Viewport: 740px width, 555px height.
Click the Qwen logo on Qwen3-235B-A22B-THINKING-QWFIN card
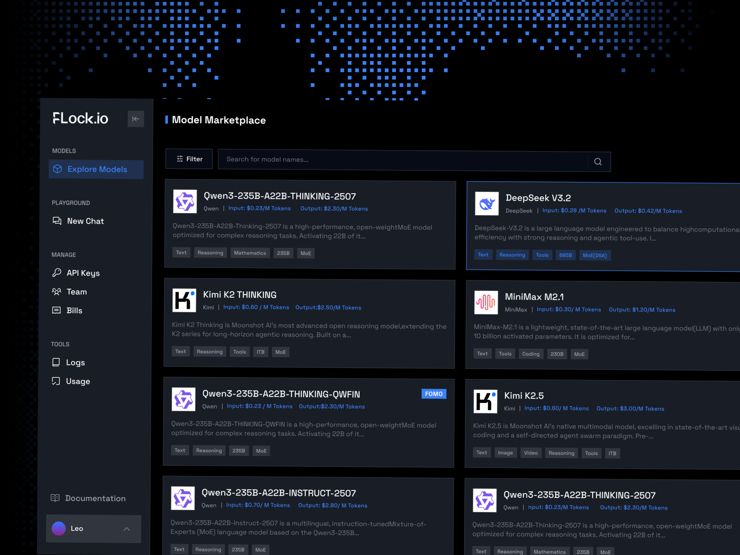(x=184, y=399)
